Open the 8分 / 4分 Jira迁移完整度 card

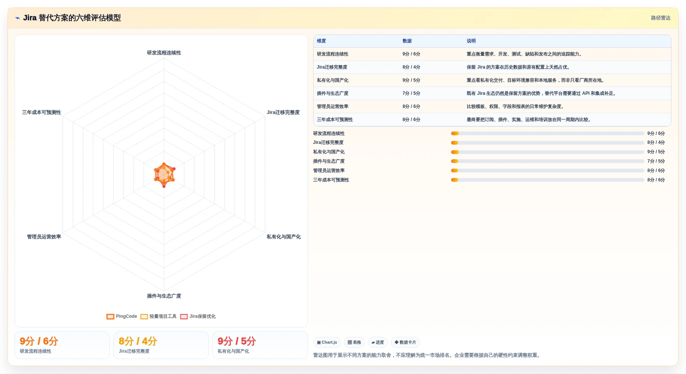[x=161, y=345]
